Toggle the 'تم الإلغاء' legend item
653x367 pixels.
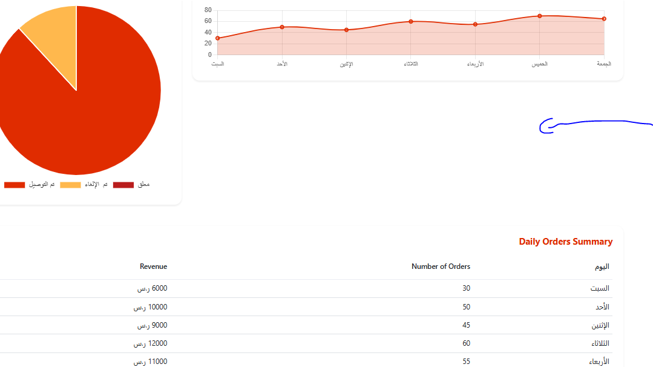pyautogui.click(x=84, y=184)
